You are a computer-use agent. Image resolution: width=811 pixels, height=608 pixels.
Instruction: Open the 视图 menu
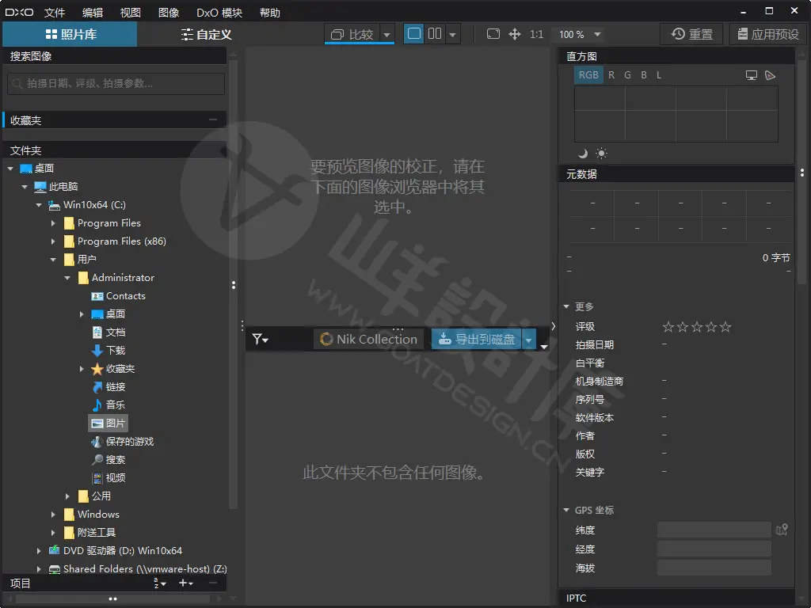pos(131,13)
